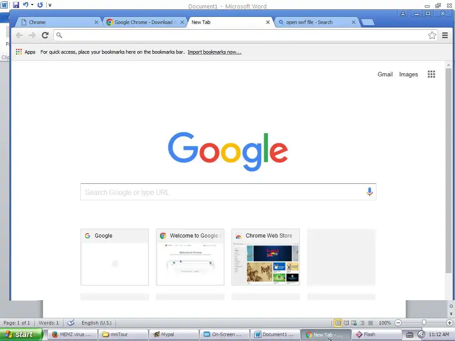This screenshot has height=341, width=455.
Task: Zoom out with the minus button
Action: pos(398,323)
